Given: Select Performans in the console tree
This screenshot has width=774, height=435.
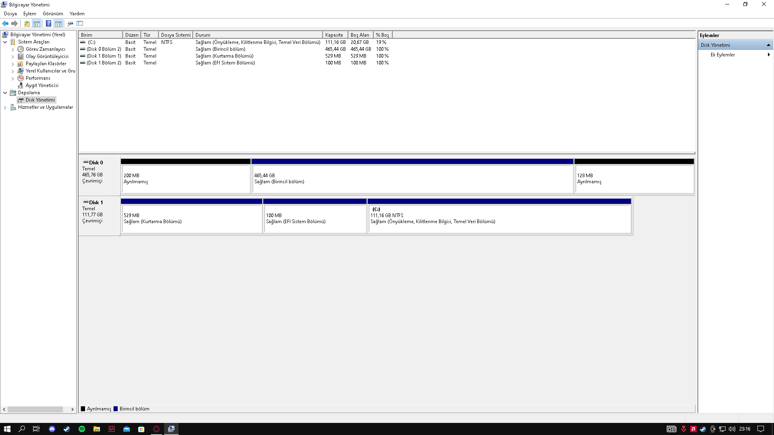Looking at the screenshot, I should pyautogui.click(x=38, y=78).
